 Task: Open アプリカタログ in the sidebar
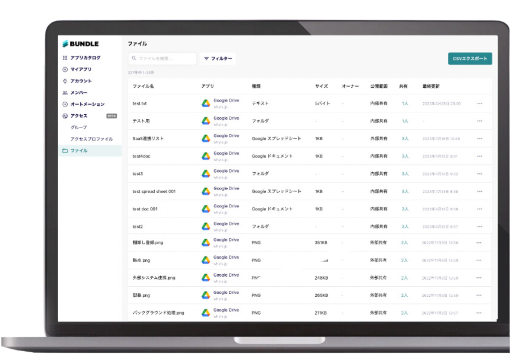coord(85,58)
